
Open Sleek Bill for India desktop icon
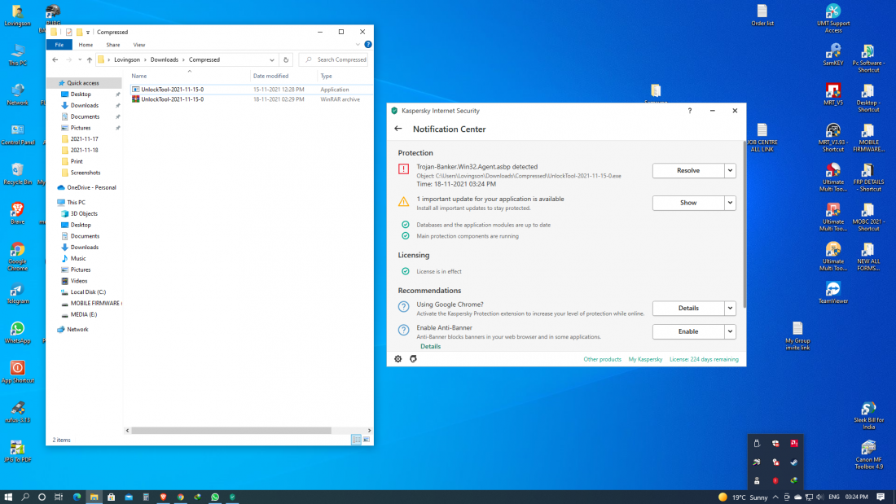click(x=868, y=415)
